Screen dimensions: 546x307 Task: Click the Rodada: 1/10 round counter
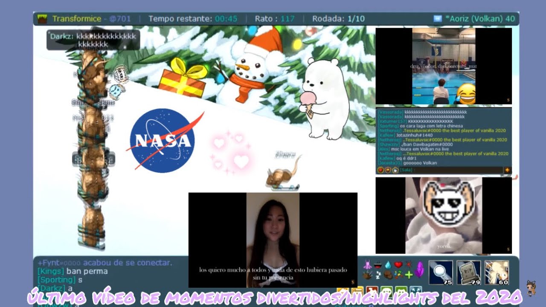tap(339, 19)
